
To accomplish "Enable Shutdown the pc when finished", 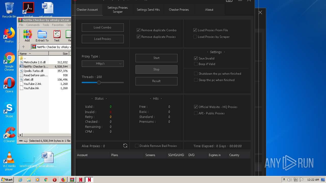I will 196,73.
